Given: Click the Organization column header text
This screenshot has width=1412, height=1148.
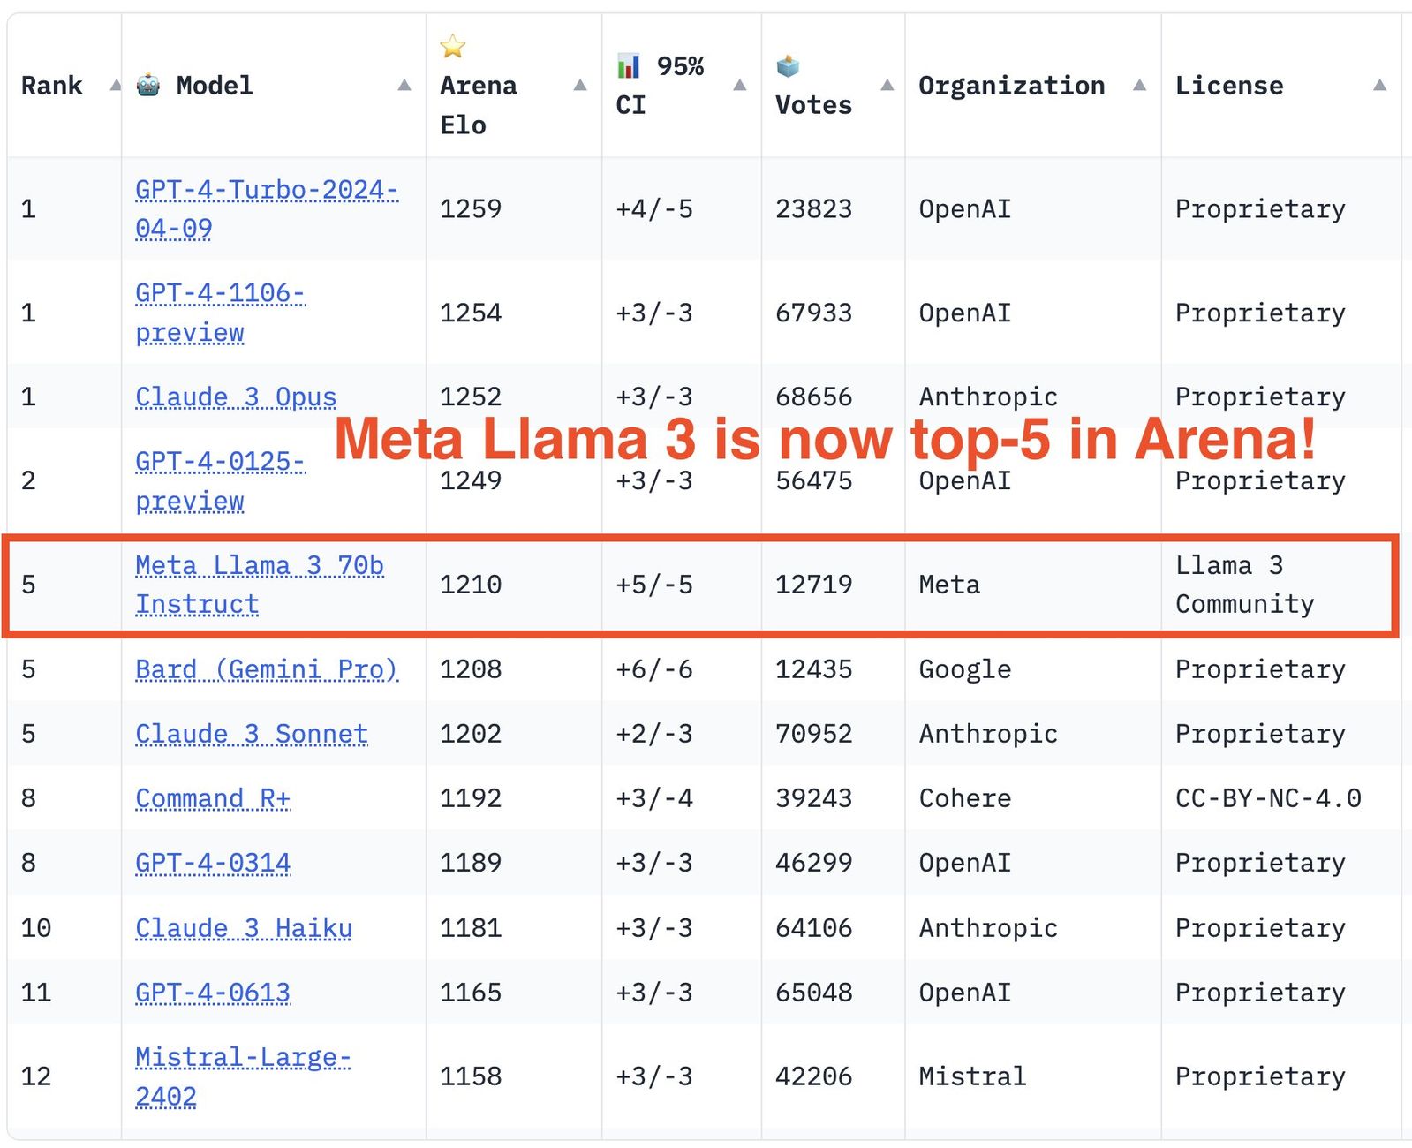Looking at the screenshot, I should pyautogui.click(x=1012, y=86).
